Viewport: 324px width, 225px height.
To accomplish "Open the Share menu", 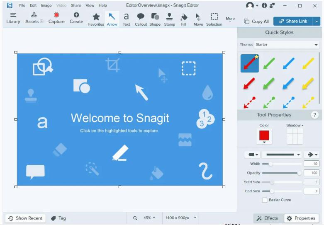I will click(76, 5).
